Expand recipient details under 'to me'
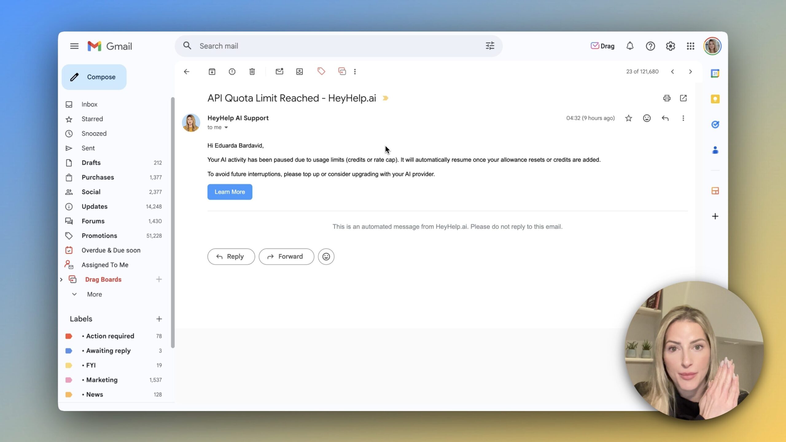 click(x=226, y=127)
